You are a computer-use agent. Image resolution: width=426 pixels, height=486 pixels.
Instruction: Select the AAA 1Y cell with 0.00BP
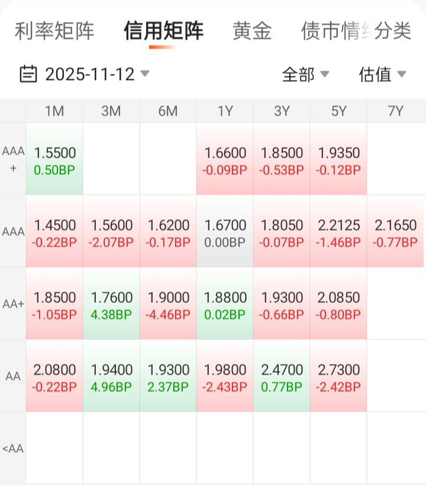click(x=225, y=232)
